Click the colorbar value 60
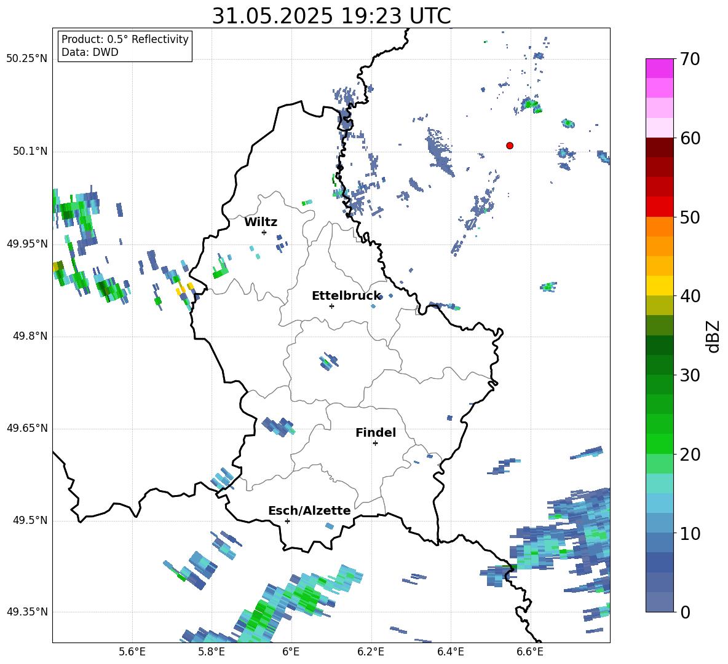This screenshot has width=728, height=664. [690, 138]
